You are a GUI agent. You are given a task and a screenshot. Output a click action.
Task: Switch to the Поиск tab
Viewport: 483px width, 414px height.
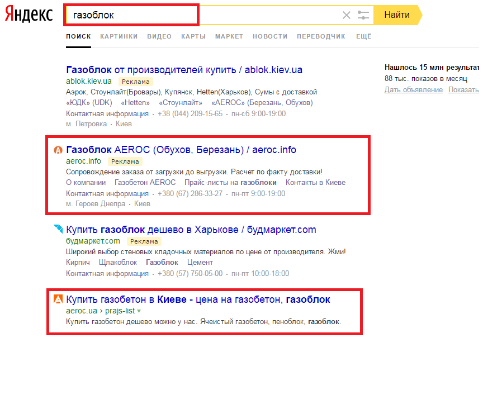click(x=78, y=36)
